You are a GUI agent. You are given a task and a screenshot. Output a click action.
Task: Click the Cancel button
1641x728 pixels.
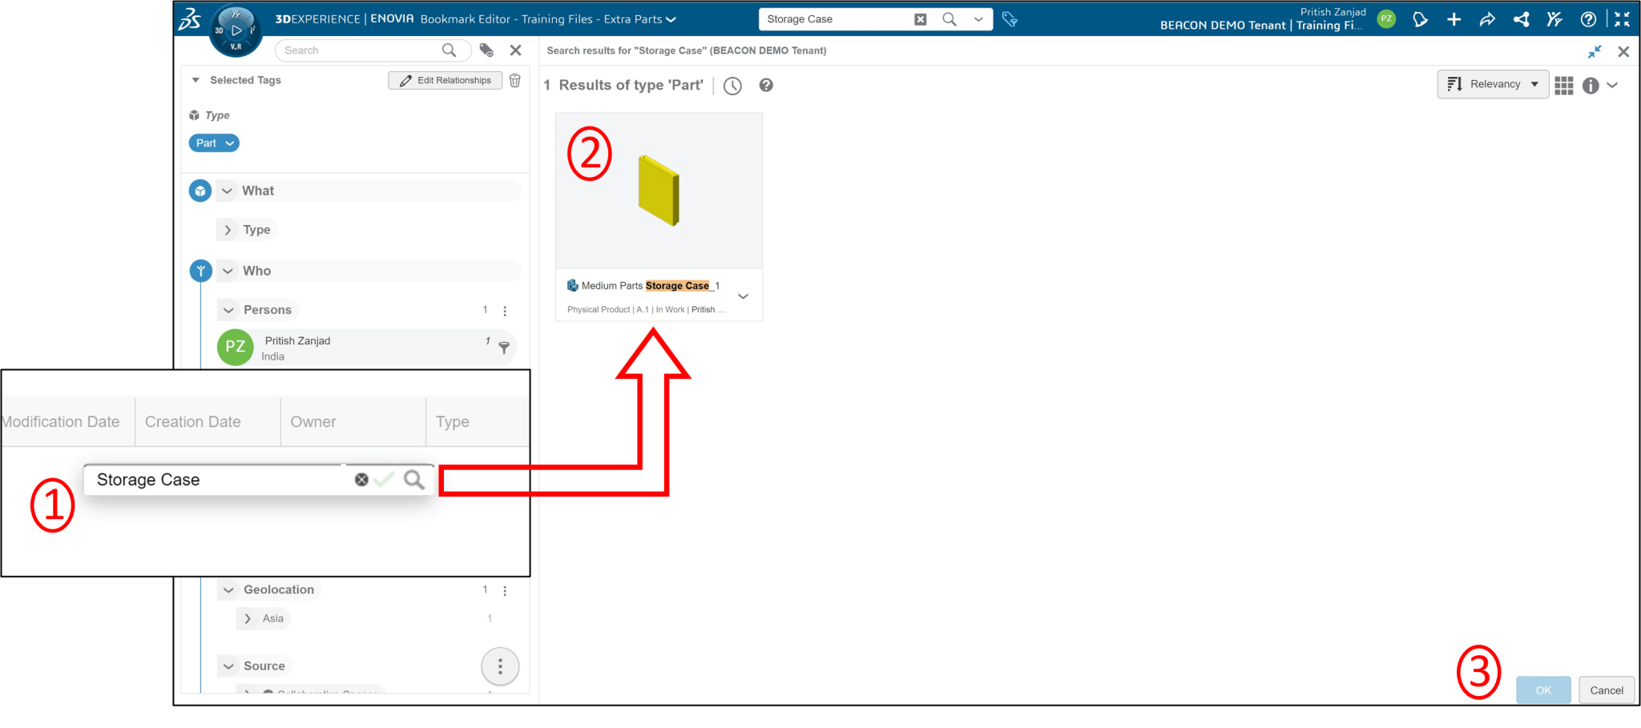point(1607,690)
